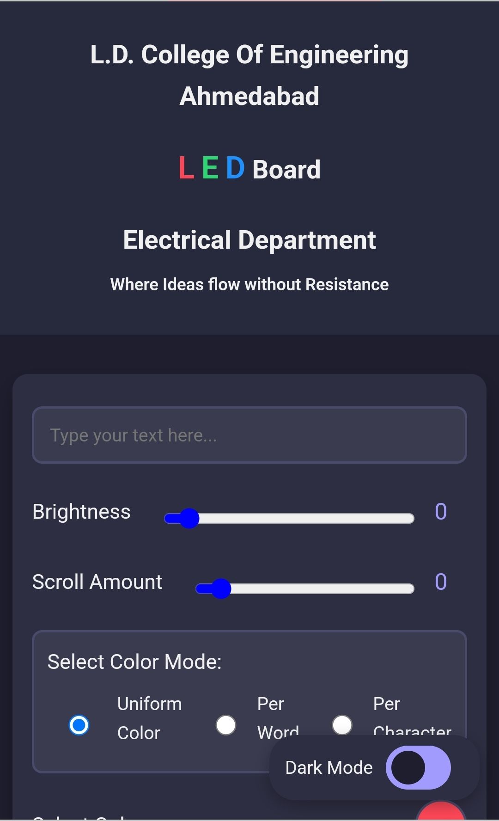Focus the "Type your text here" field

pyautogui.click(x=249, y=435)
